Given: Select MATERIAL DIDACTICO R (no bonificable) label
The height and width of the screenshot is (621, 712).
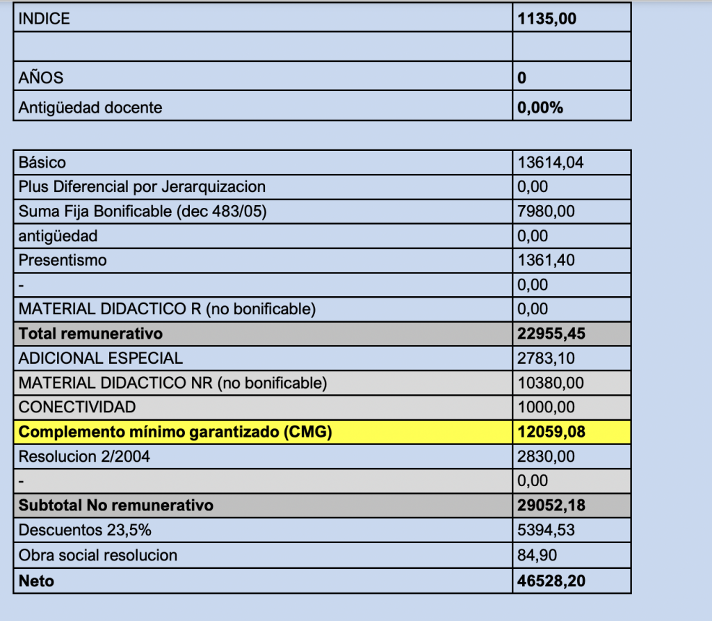Looking at the screenshot, I should pos(167,309).
